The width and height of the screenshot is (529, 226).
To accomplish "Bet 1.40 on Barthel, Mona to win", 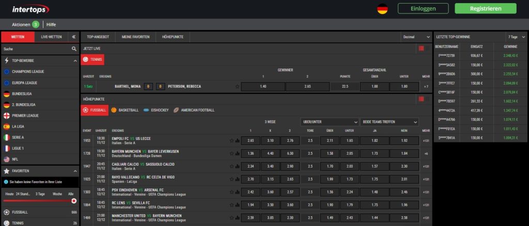I will tap(263, 87).
